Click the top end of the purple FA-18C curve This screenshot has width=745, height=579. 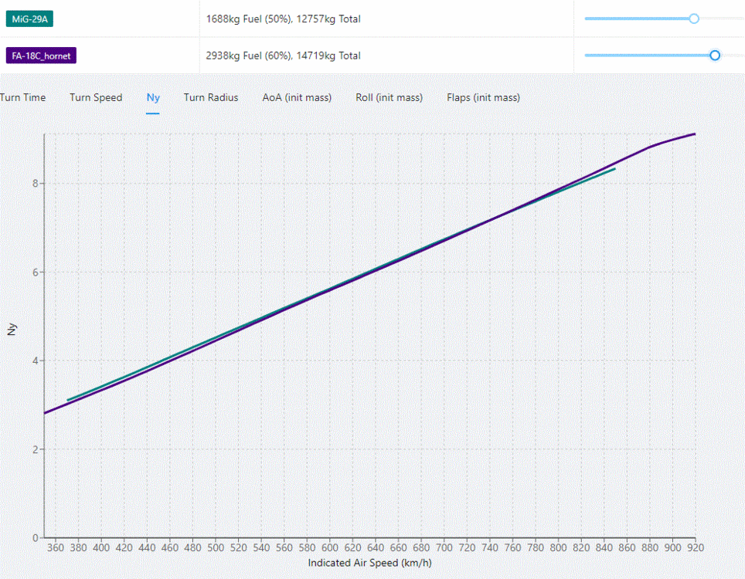click(x=695, y=134)
